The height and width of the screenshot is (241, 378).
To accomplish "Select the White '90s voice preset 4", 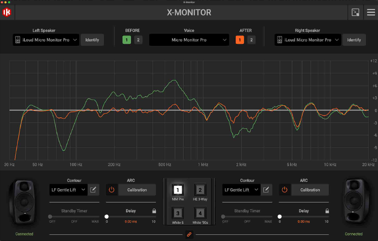I will 200,213.
